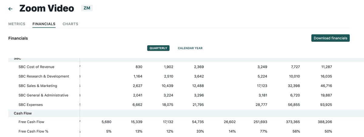This screenshot has width=364, height=137.
Task: Click the back arrow next to Zoom Video
Action: 10,9
